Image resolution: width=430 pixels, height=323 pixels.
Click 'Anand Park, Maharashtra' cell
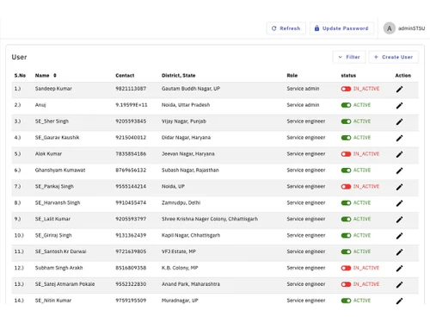(x=191, y=284)
